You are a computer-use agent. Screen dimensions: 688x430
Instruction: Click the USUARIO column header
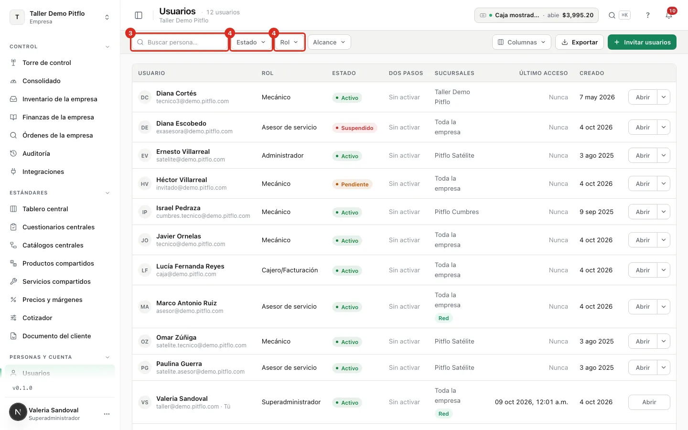click(151, 73)
